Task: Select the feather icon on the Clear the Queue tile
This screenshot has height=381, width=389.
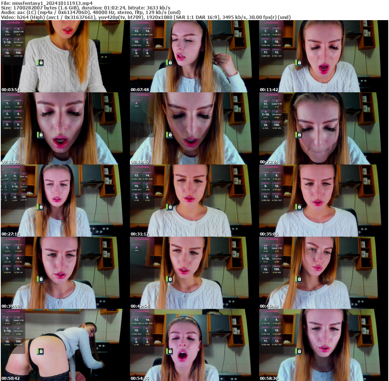Action: [x=18, y=40]
